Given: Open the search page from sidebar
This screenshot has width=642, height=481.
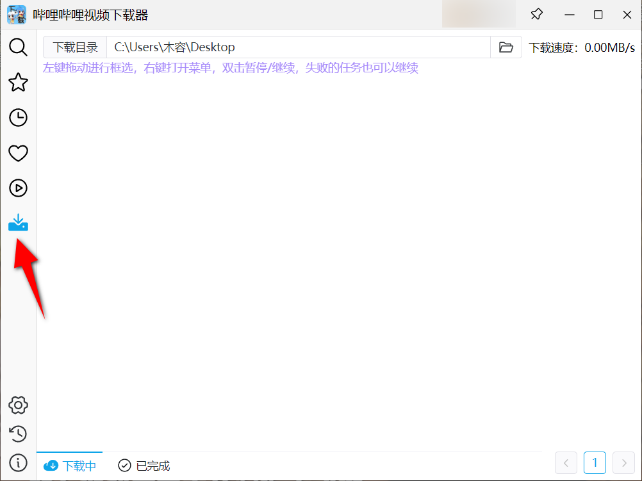Looking at the screenshot, I should (x=18, y=47).
